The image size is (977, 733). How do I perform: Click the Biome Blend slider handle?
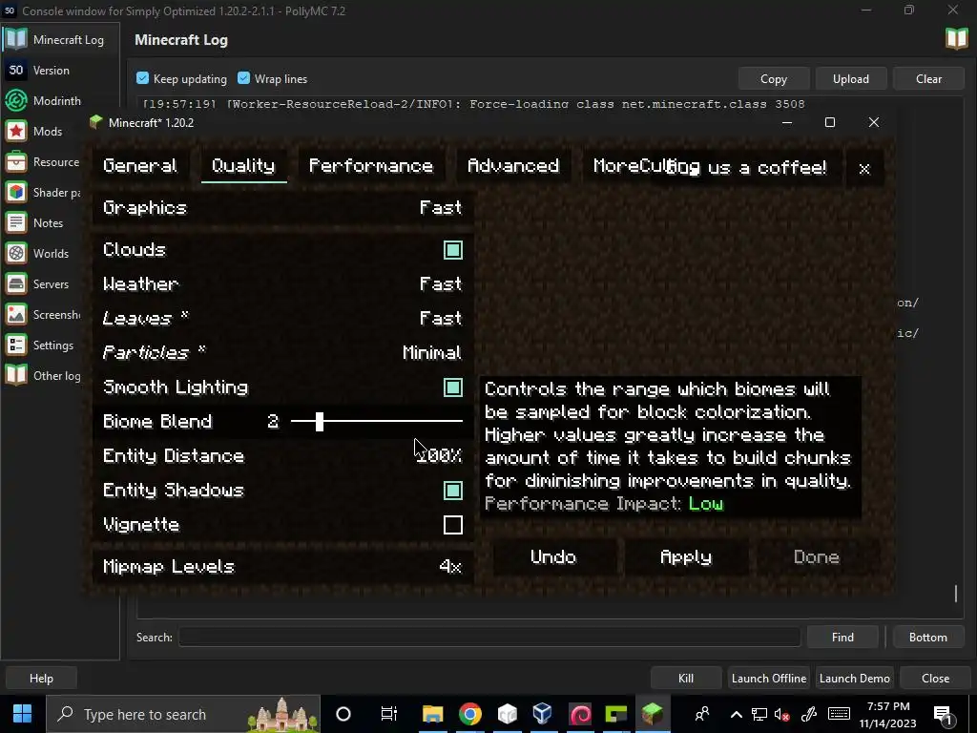[x=320, y=422]
